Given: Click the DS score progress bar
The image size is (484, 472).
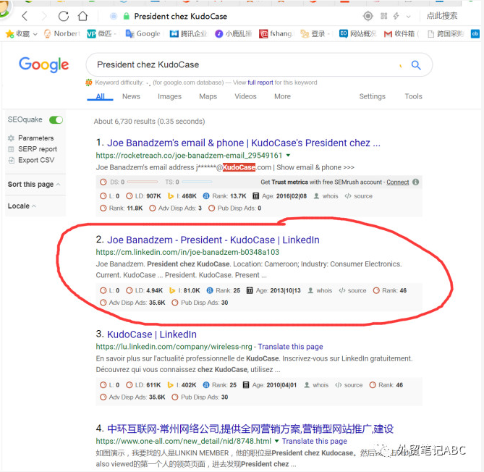Looking at the screenshot, I should [x=143, y=182].
